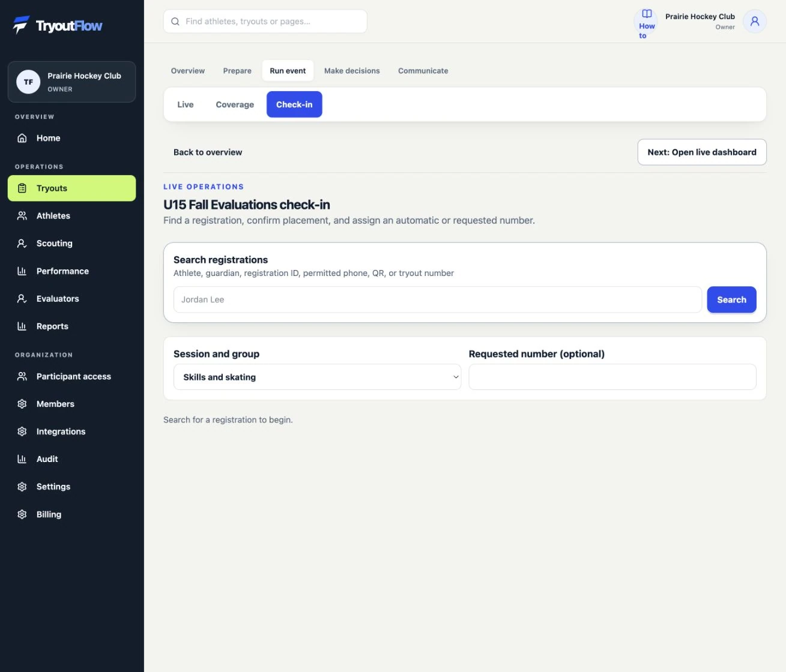
Task: Click the Audit chart icon
Action: click(x=22, y=460)
